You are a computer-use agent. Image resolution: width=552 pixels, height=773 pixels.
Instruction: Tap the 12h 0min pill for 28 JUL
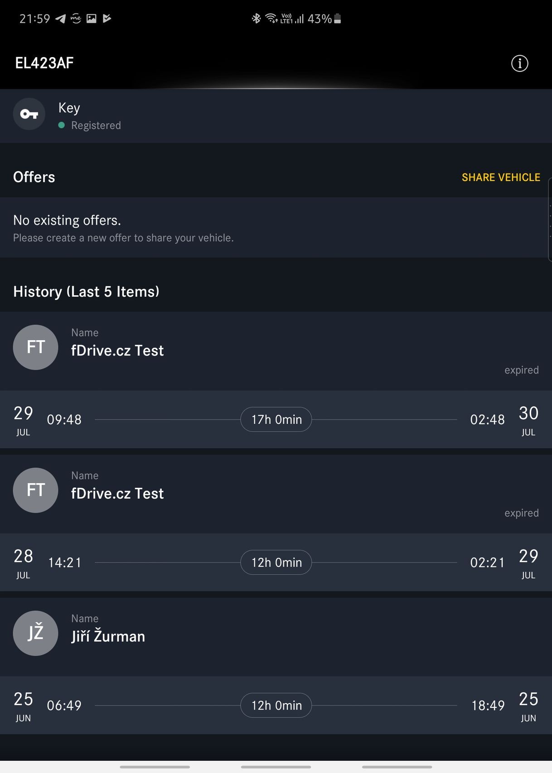tap(276, 562)
